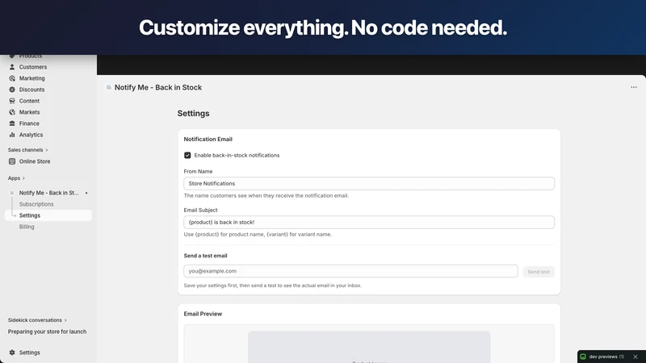
Task: Select Notify Me - Back in St... app
Action: point(48,193)
